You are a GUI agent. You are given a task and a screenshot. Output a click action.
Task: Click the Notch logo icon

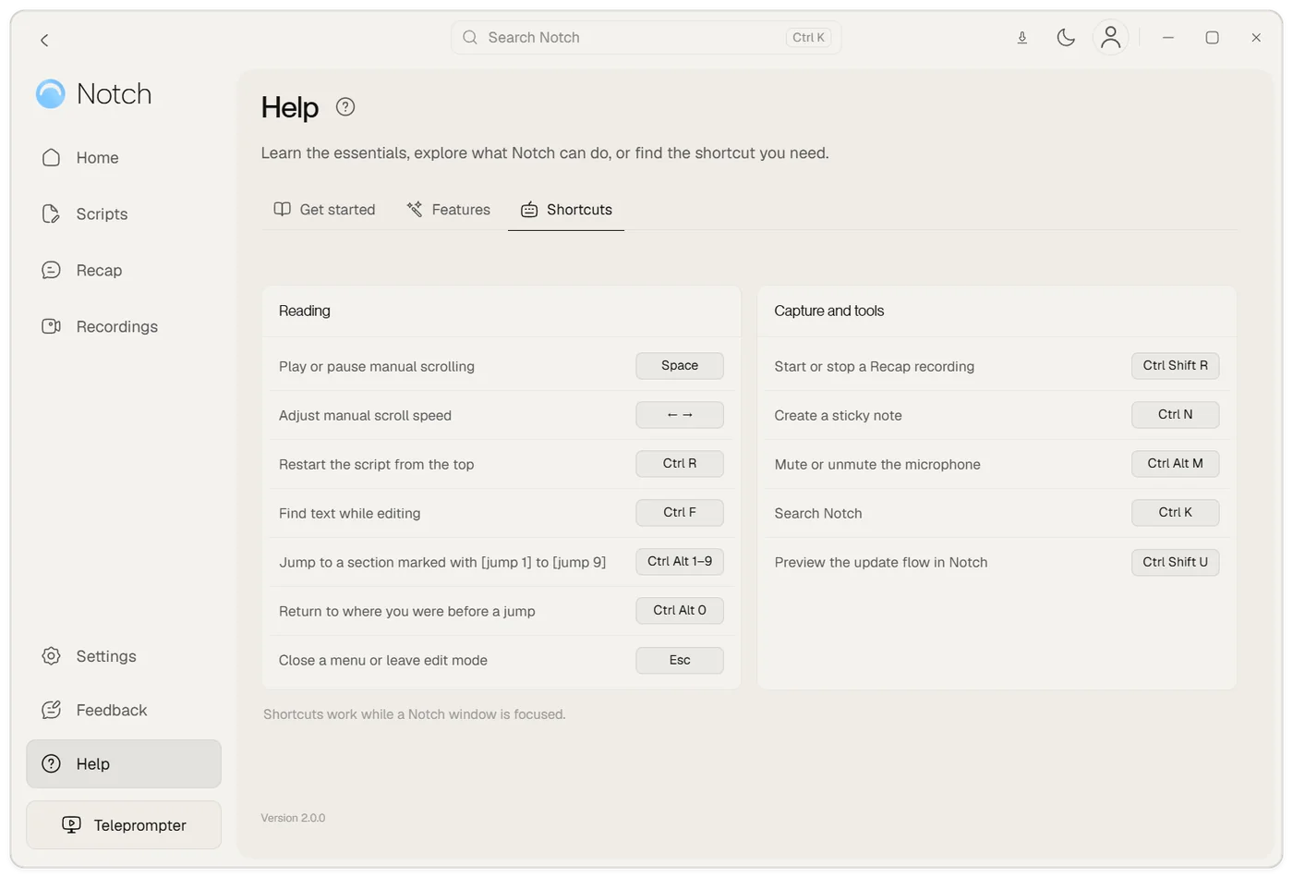point(51,93)
